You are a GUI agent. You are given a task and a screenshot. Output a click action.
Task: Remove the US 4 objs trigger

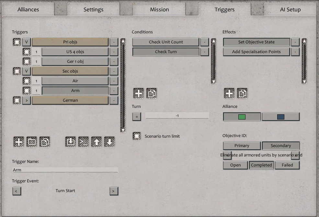pyautogui.click(x=114, y=52)
